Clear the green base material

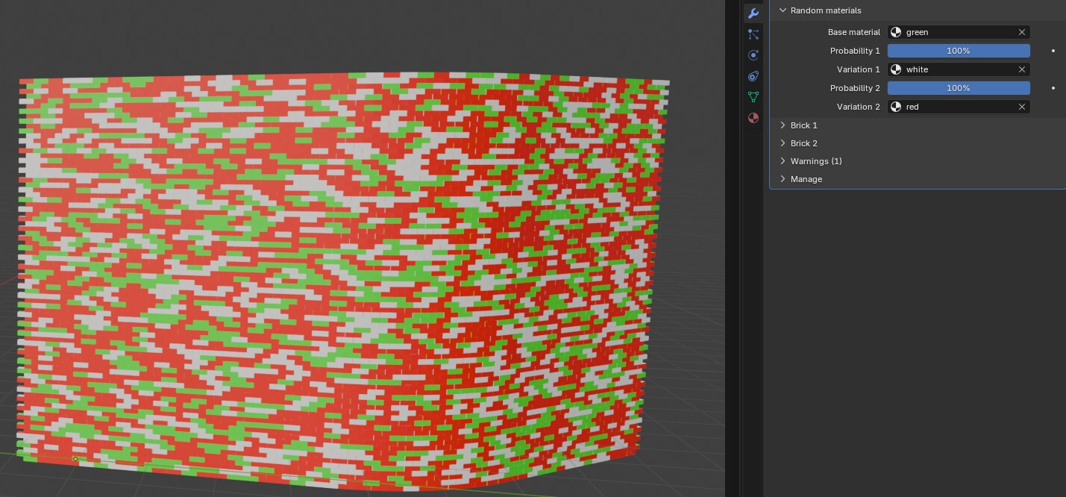(1022, 32)
